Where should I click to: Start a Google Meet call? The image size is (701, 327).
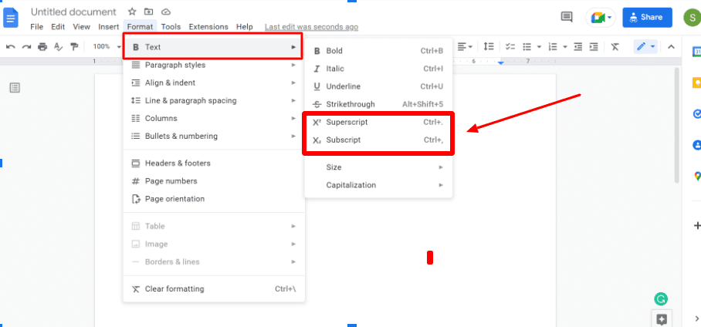click(601, 18)
